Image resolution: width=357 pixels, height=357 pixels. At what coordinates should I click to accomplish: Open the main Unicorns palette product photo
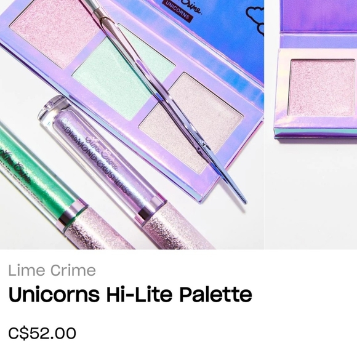(x=132, y=124)
